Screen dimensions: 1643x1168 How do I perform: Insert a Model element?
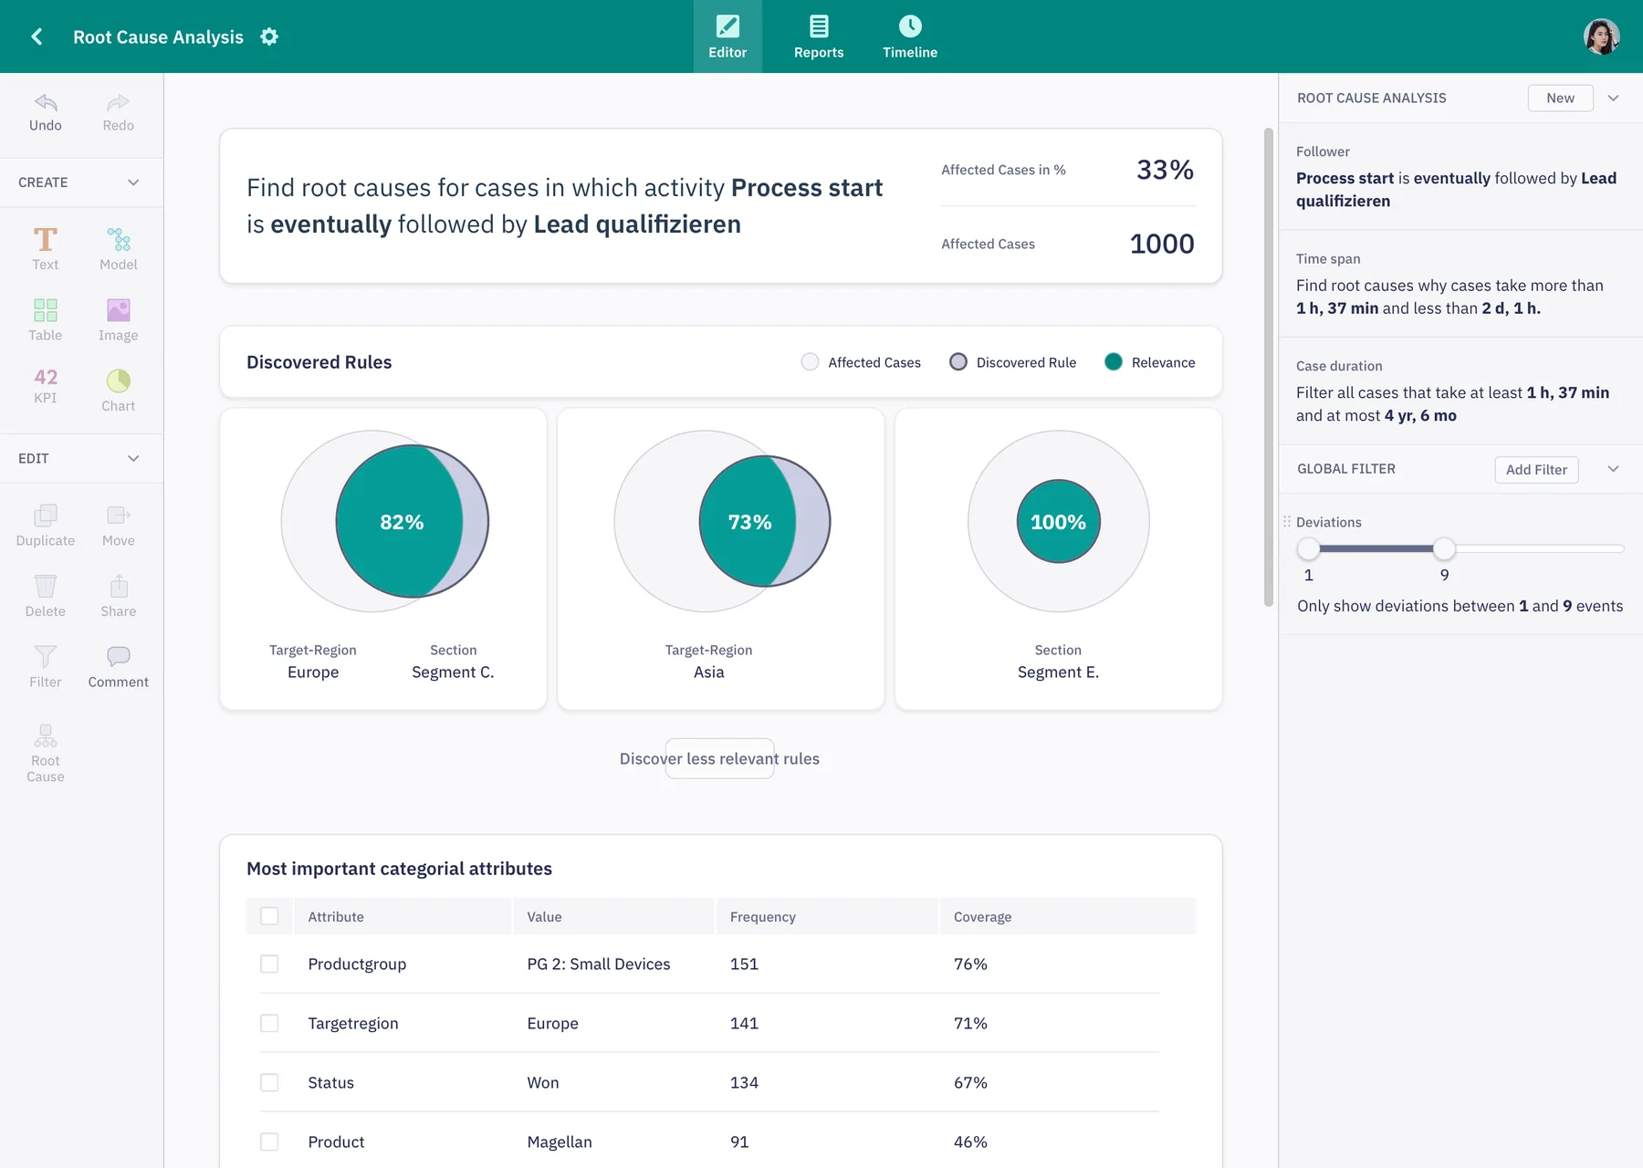tap(119, 249)
